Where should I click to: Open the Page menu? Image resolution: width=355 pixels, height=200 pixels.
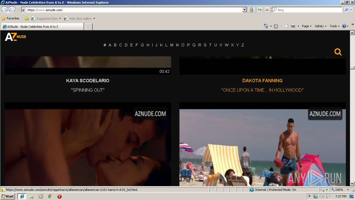point(307,26)
